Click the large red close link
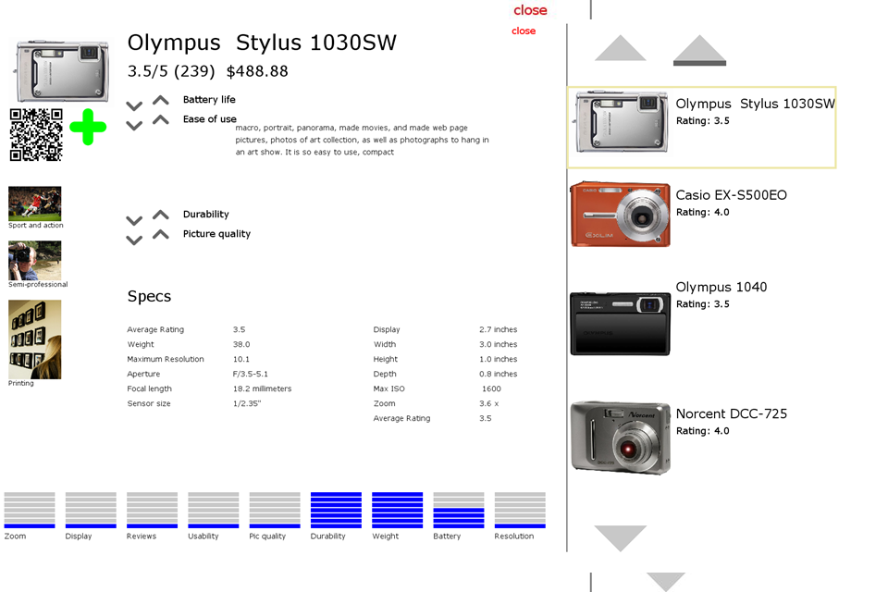The image size is (888, 592). pyautogui.click(x=530, y=10)
